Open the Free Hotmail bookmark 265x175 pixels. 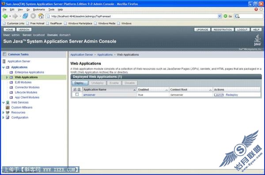click(35, 23)
